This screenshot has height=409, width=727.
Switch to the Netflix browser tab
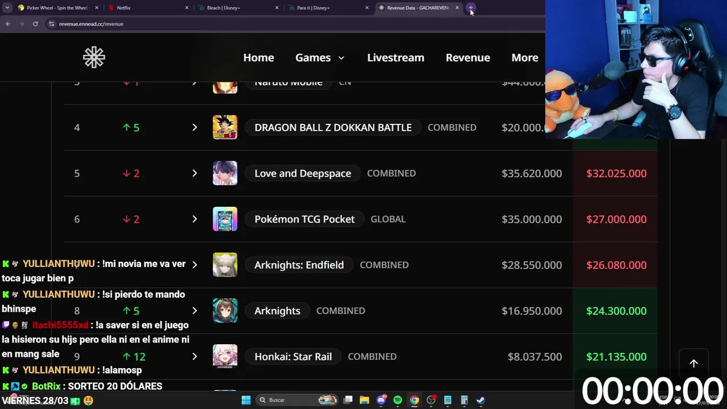(x=148, y=8)
